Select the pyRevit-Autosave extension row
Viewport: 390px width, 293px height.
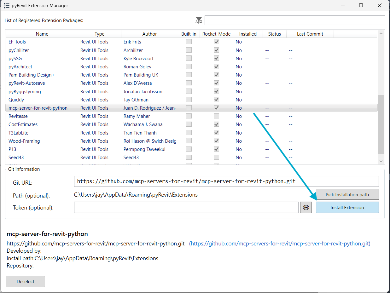(192, 83)
